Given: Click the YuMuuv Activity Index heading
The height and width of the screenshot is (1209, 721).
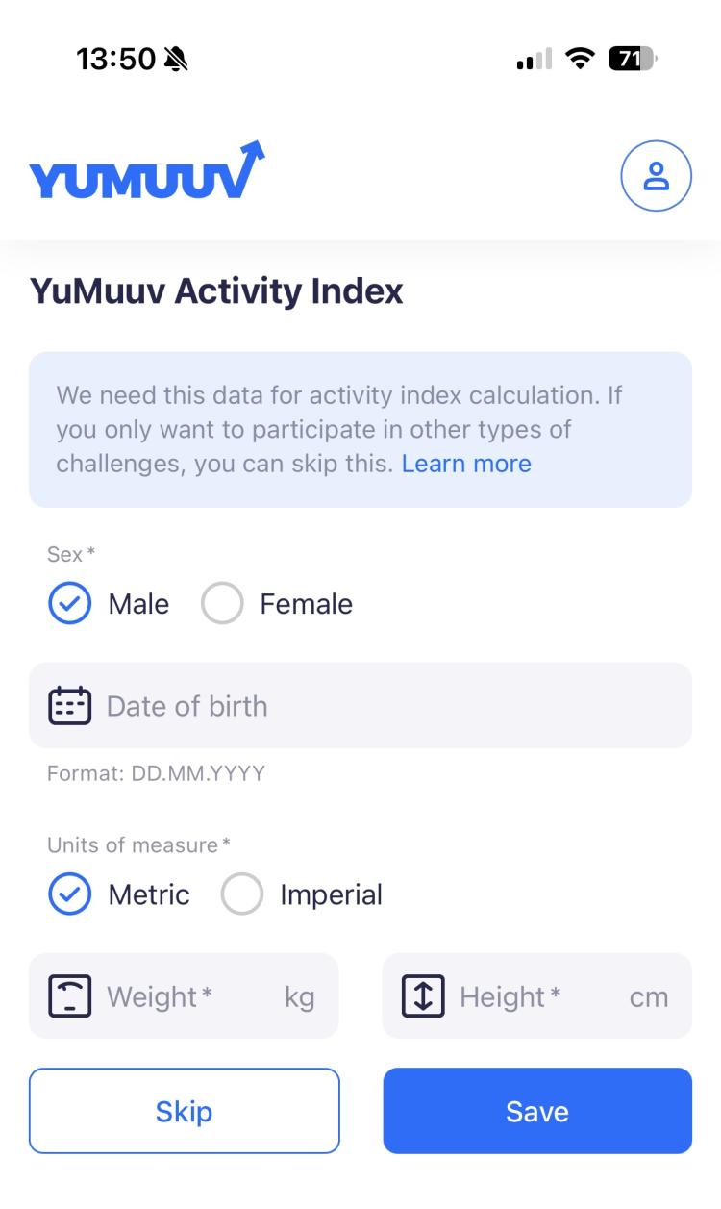Looking at the screenshot, I should (x=216, y=290).
